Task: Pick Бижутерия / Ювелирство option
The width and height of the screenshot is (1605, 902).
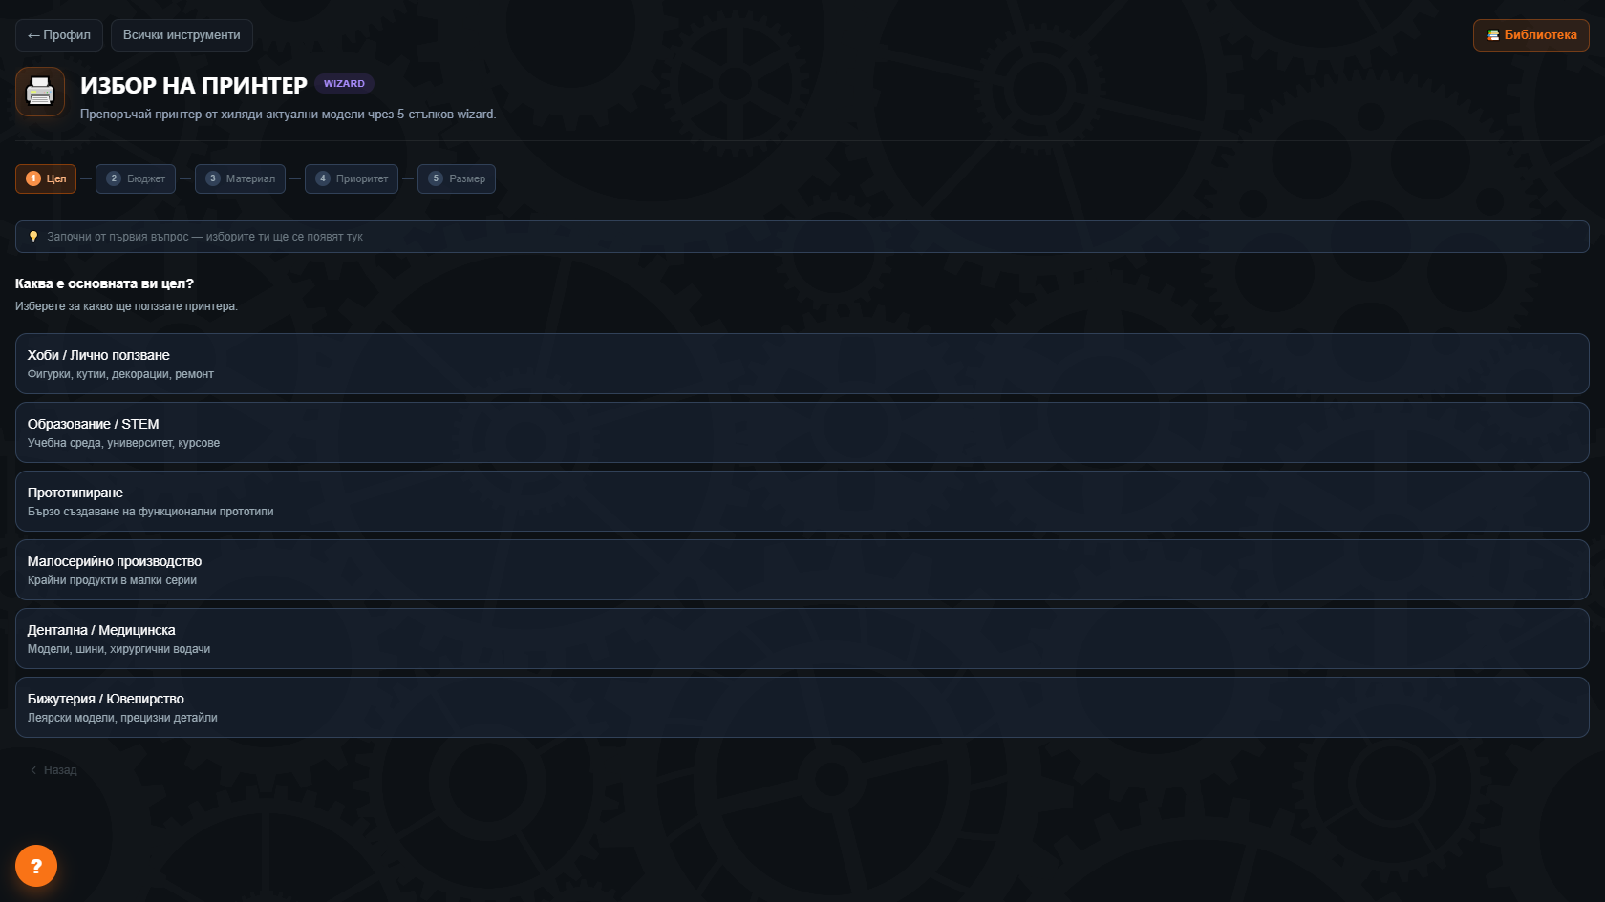Action: pos(802,707)
